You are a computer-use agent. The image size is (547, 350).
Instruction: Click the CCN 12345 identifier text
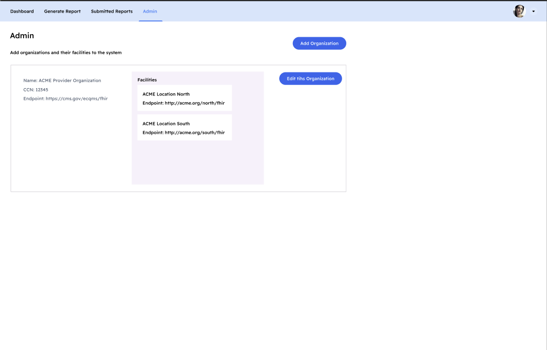pyautogui.click(x=35, y=89)
